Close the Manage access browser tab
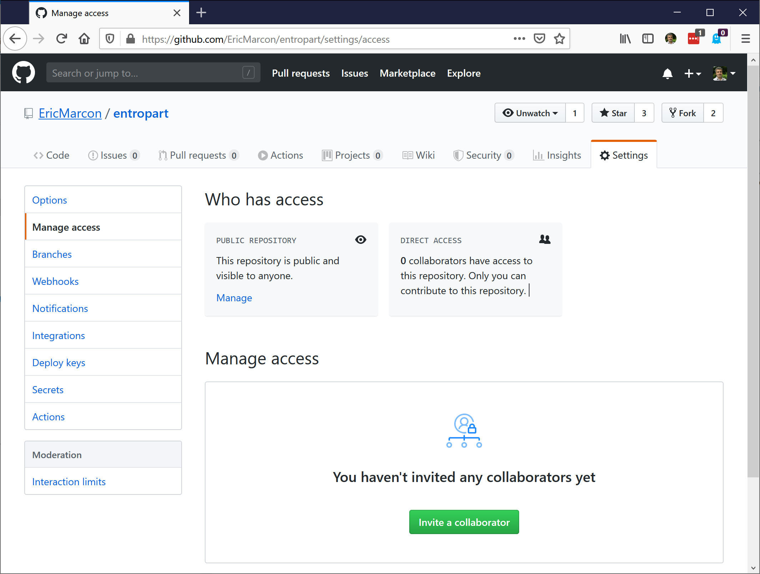 pyautogui.click(x=177, y=13)
